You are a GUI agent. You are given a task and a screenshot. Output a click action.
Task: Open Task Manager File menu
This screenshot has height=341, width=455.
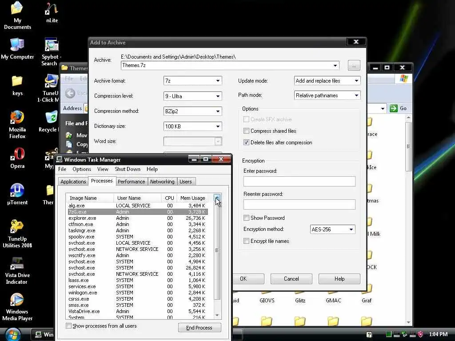point(62,169)
